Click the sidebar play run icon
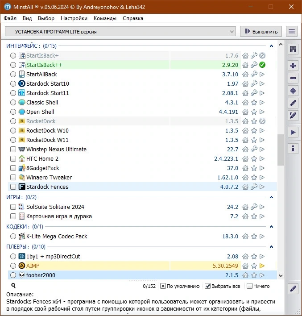Image resolution: width=302 pixels, height=316 pixels. point(293,133)
